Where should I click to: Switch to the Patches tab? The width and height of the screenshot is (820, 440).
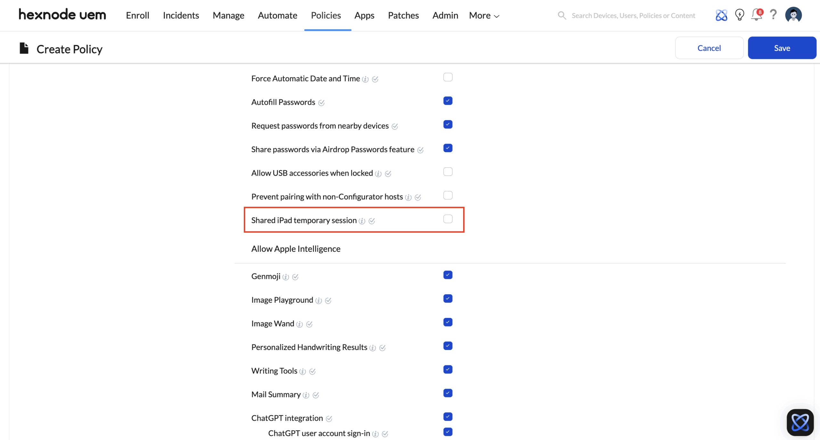click(403, 15)
